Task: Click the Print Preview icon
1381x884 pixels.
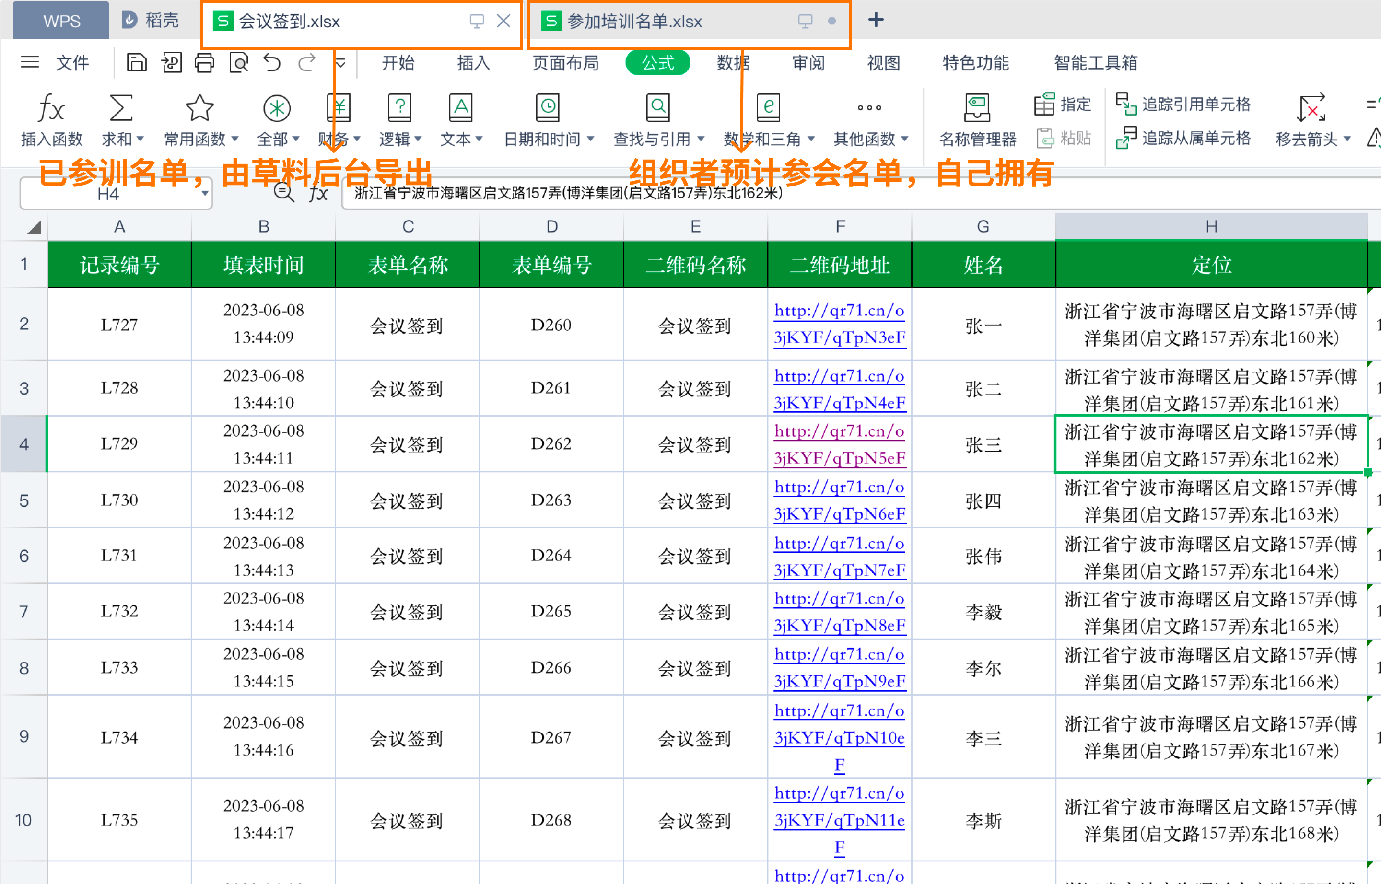Action: (238, 63)
